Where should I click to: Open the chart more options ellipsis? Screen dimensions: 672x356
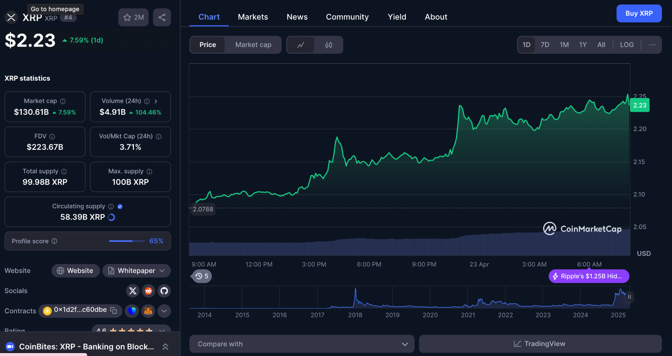pos(652,45)
